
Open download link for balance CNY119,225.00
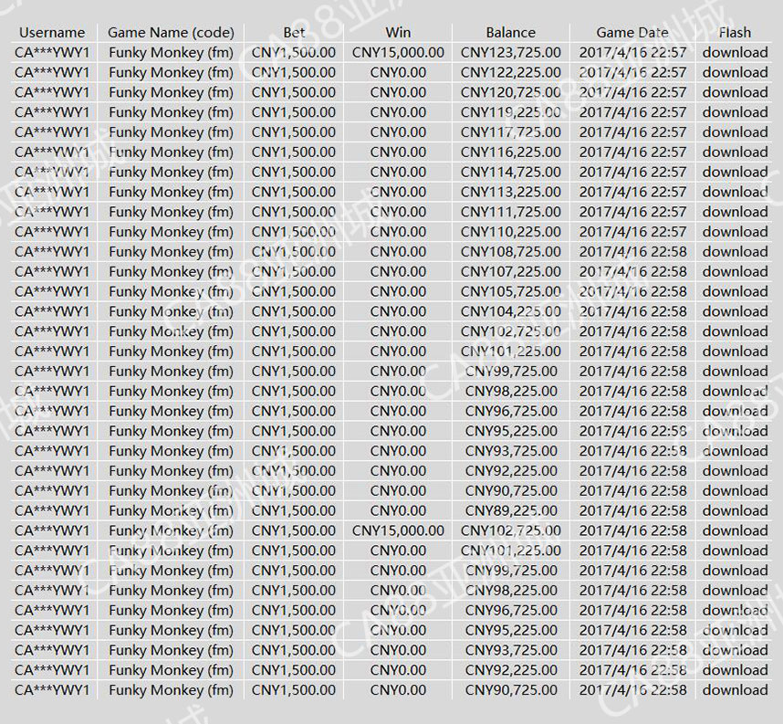(x=735, y=112)
